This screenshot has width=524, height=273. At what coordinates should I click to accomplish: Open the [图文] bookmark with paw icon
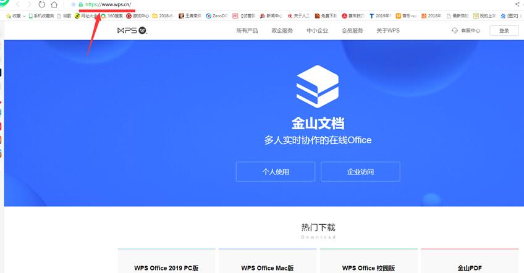pyautogui.click(x=510, y=15)
